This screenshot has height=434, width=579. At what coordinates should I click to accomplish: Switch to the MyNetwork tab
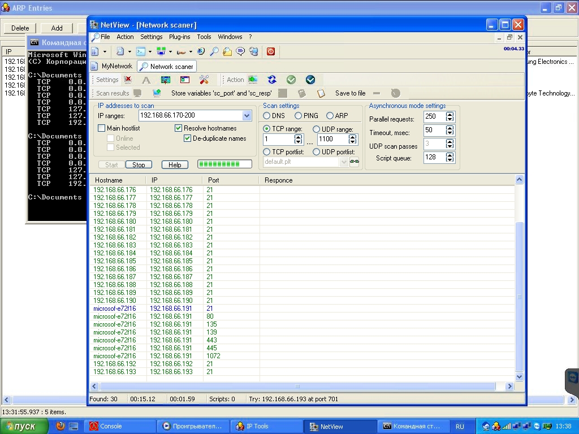point(111,66)
